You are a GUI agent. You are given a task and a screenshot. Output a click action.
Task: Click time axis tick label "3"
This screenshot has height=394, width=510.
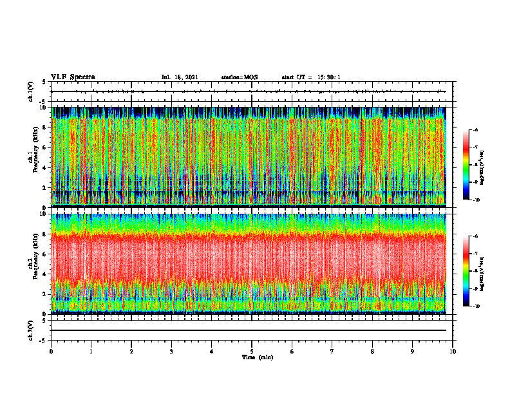point(171,352)
